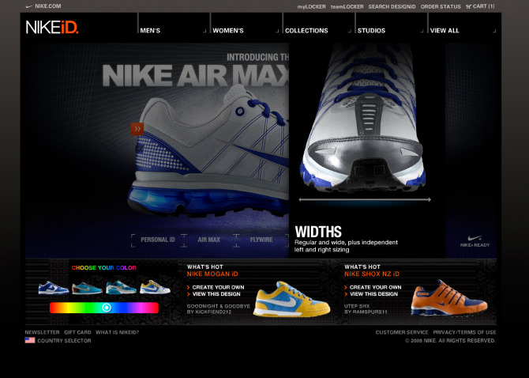Open the GIFT CARD link

[x=77, y=332]
